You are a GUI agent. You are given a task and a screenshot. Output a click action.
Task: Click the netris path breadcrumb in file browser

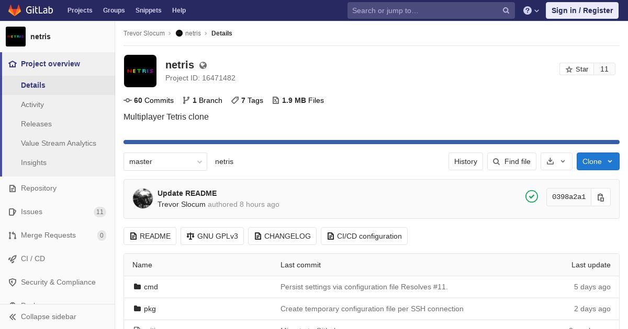click(x=224, y=161)
